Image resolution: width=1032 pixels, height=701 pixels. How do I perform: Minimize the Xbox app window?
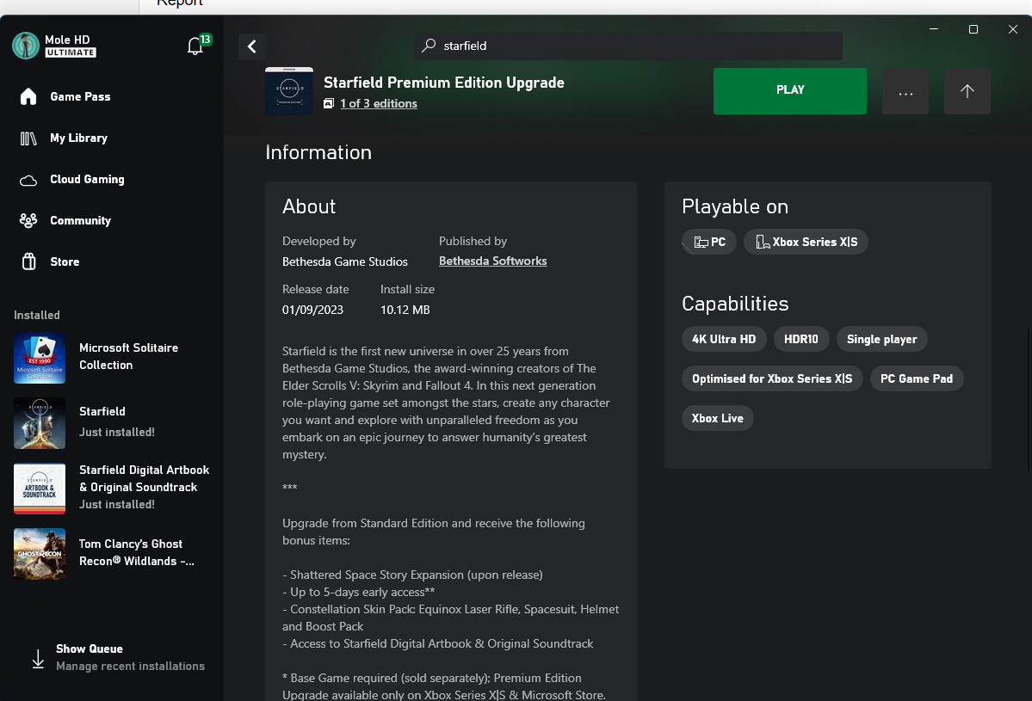coord(934,29)
